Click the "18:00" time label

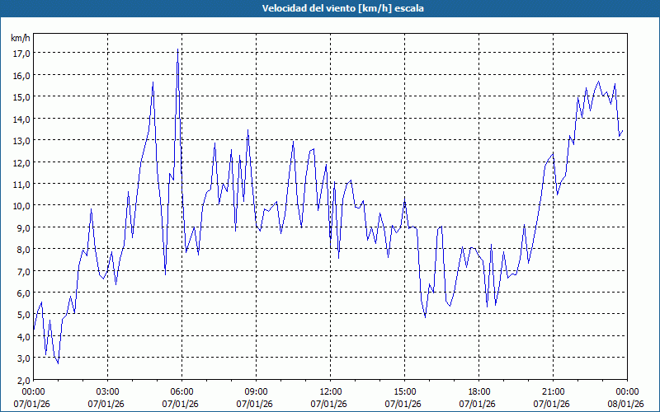(479, 392)
